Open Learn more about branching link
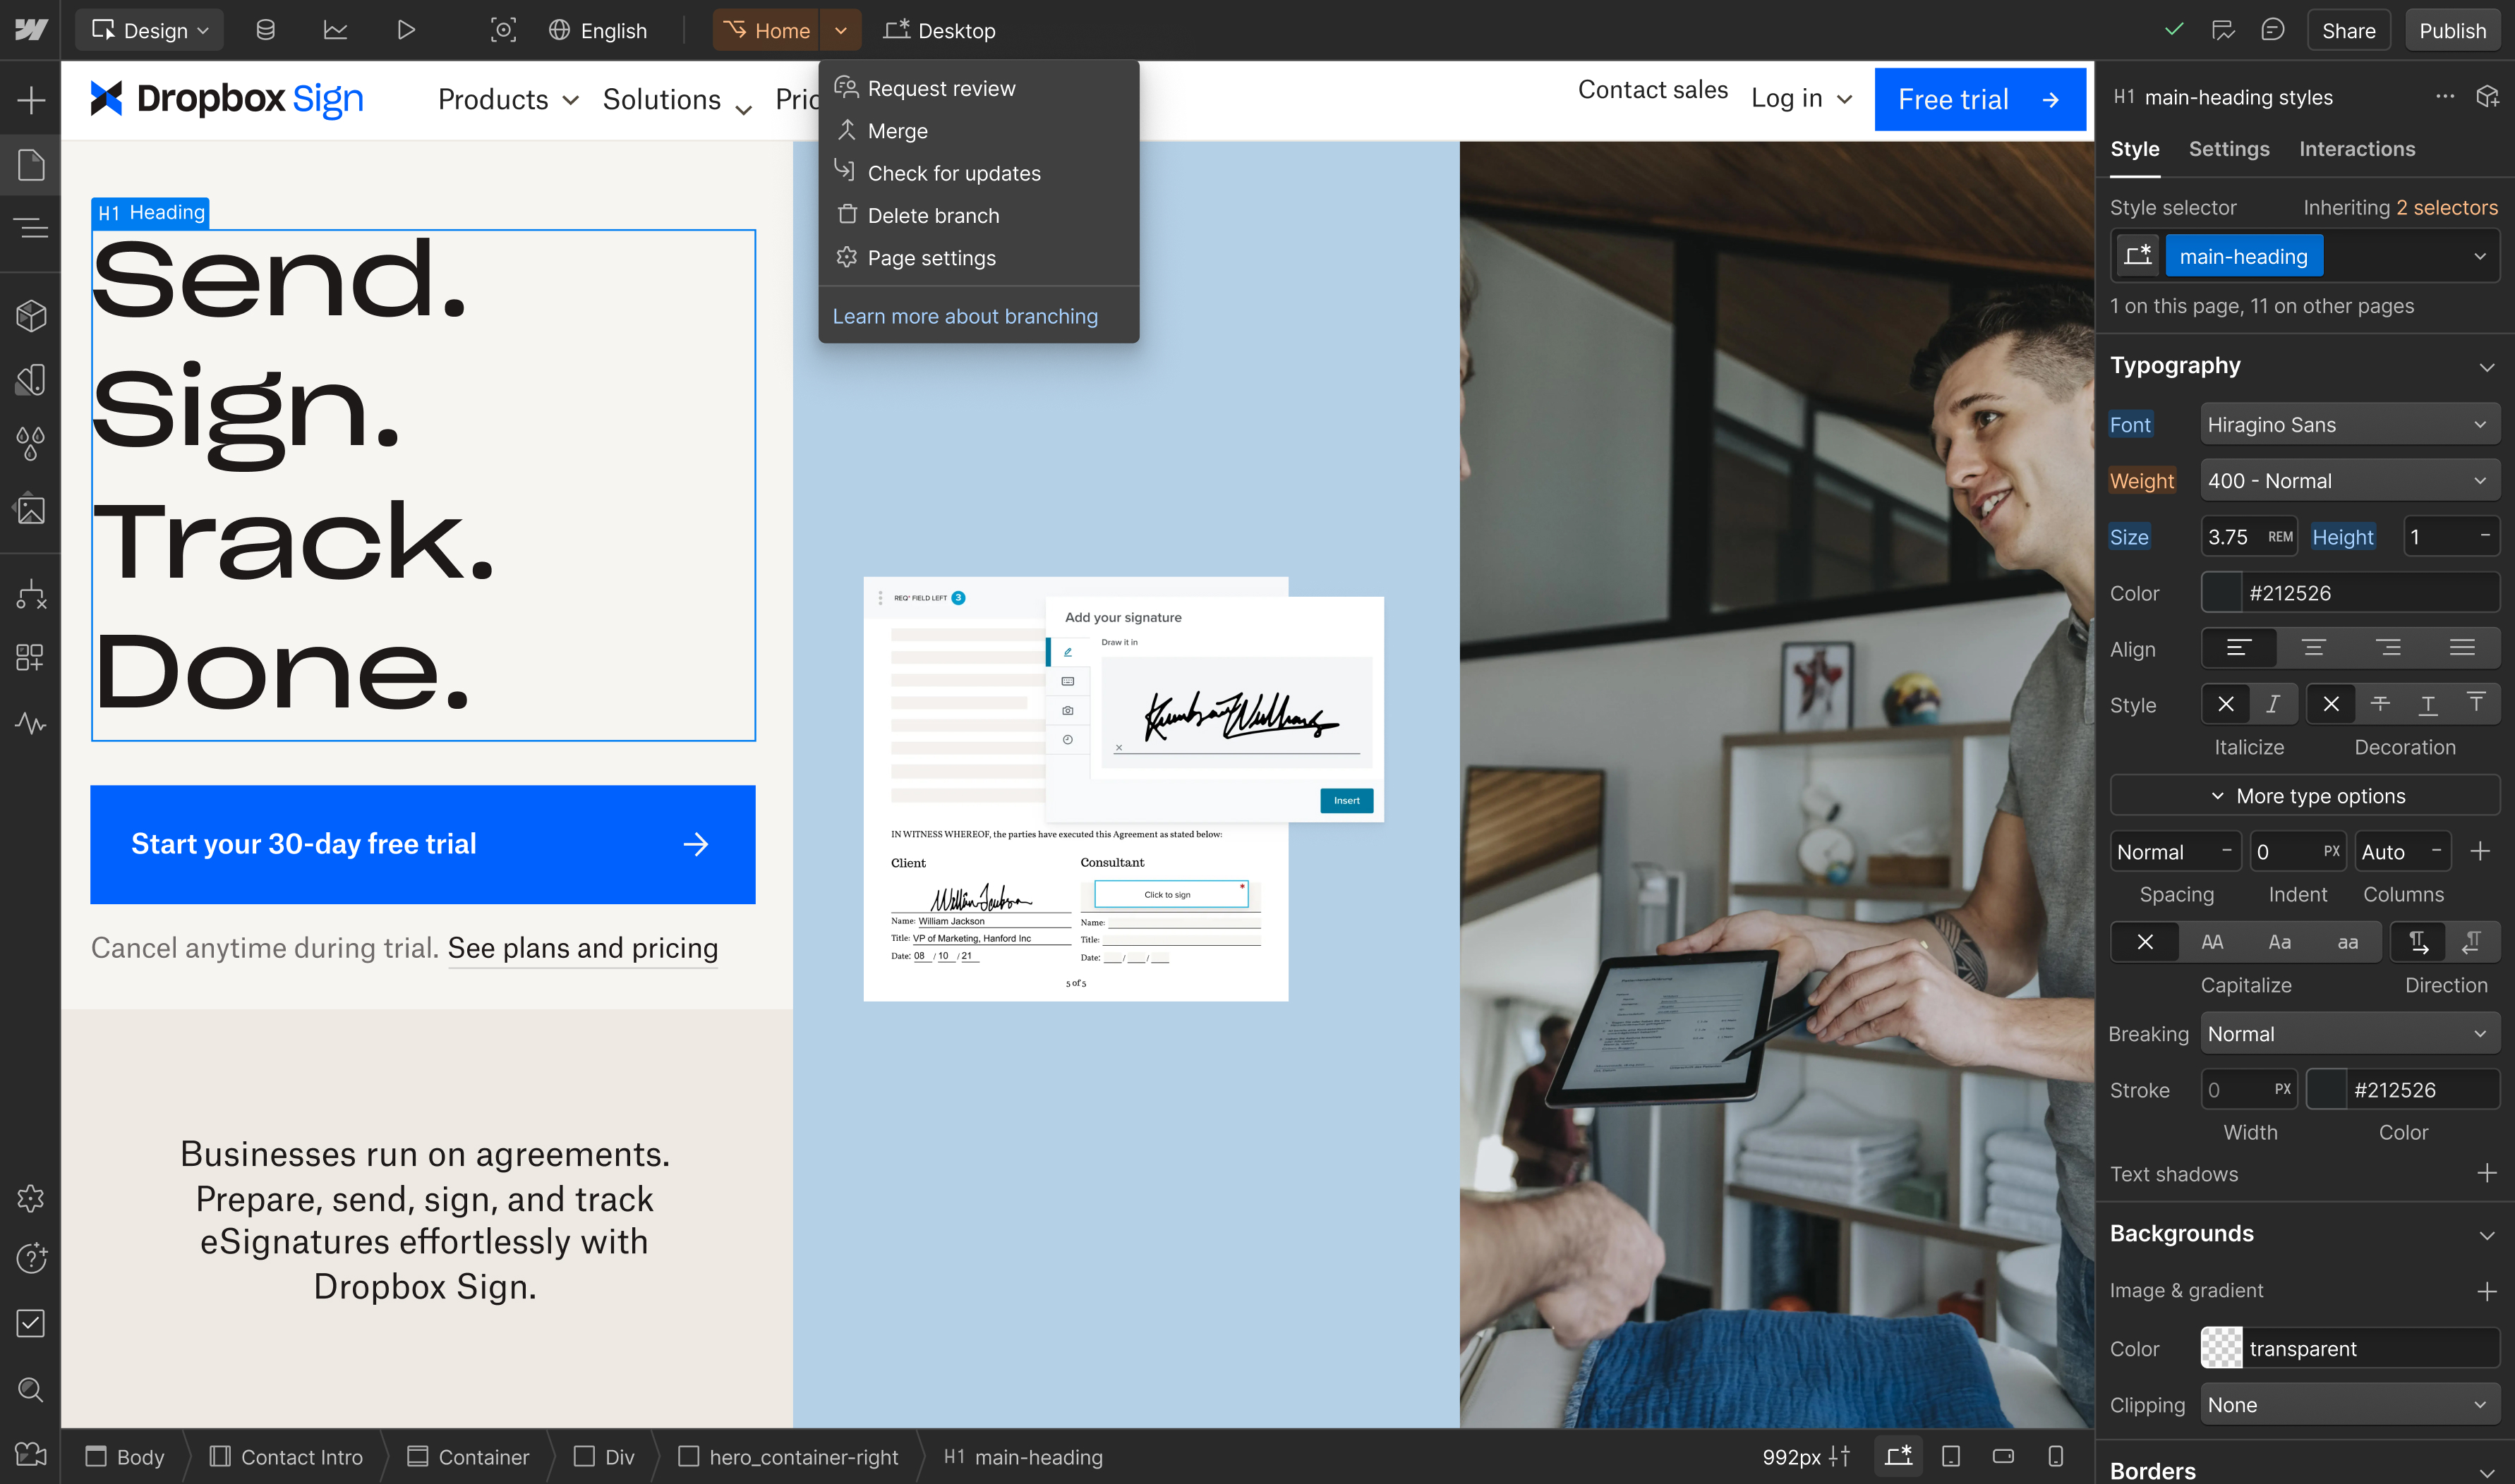 [965, 316]
